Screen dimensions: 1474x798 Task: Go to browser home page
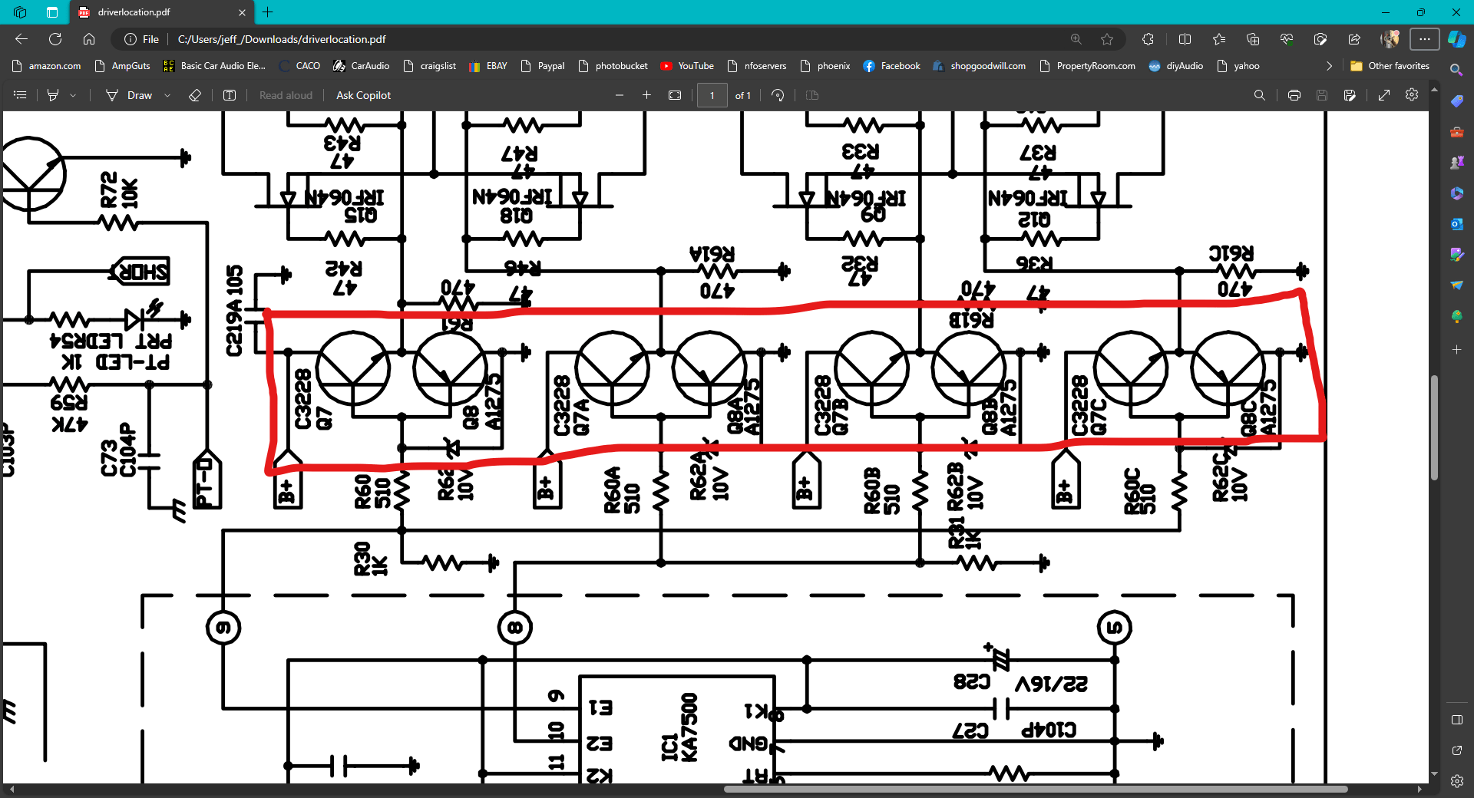coord(89,39)
